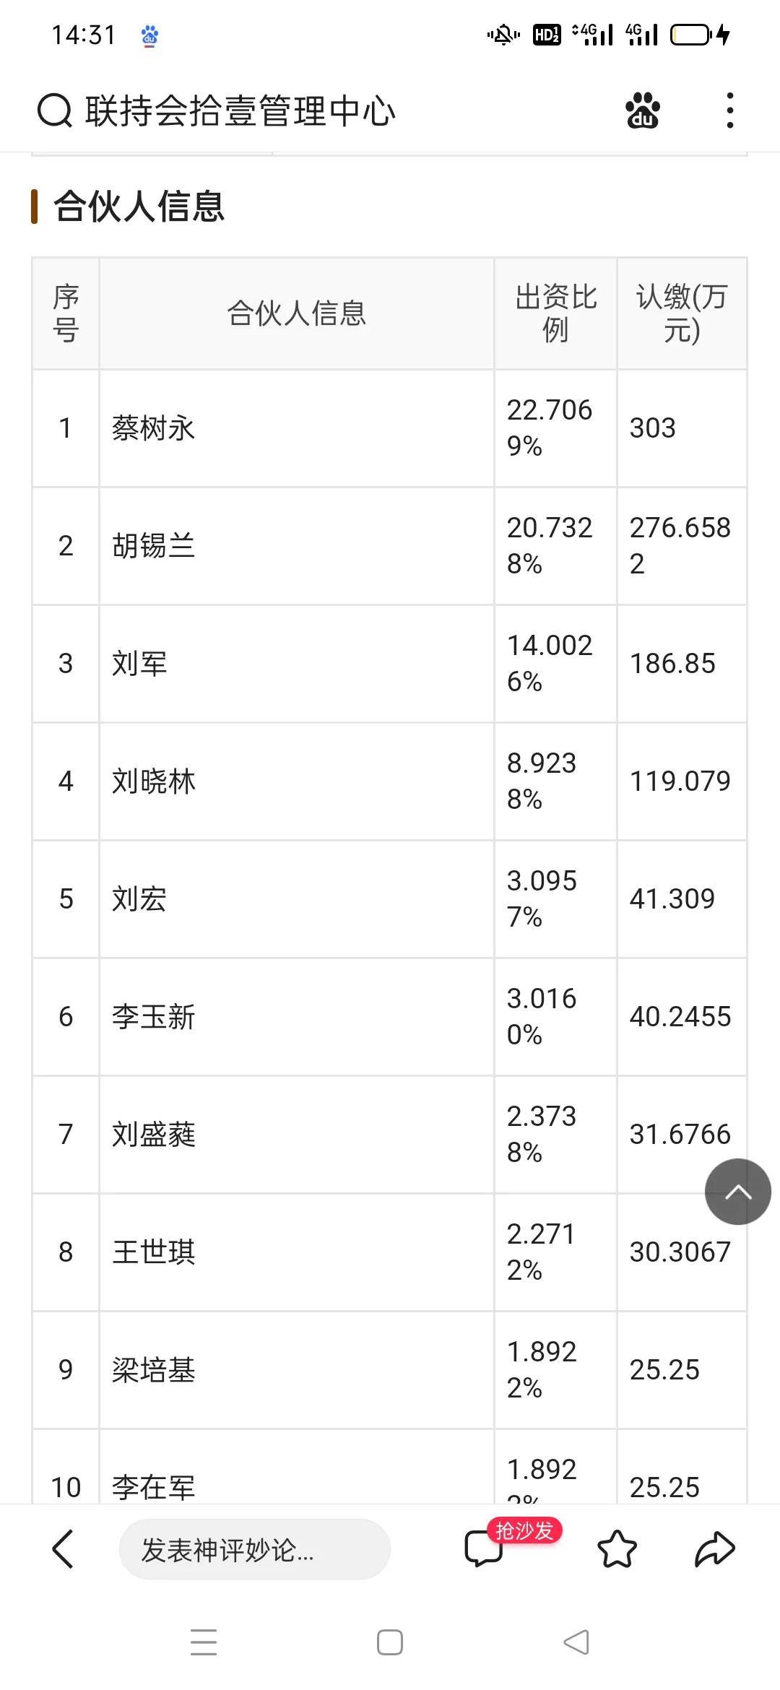Tap the scroll-to-top circle button
Image resolution: width=780 pixels, height=1690 pixels.
[737, 1192]
